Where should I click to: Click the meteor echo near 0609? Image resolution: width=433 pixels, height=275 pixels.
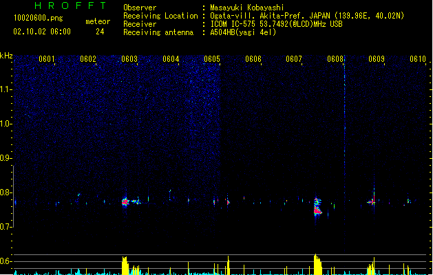pos(372,201)
